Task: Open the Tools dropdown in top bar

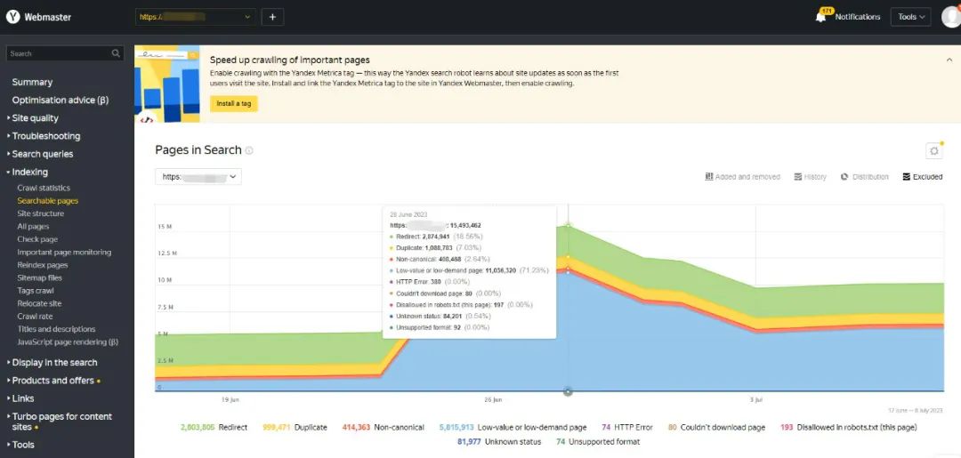Action: click(911, 17)
